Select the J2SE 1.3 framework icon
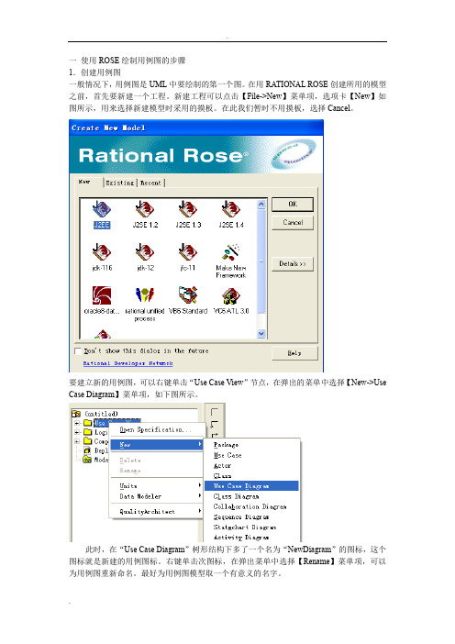 (188, 209)
